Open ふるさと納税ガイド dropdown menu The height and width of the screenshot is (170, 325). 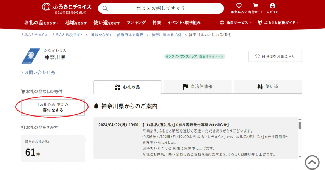pyautogui.click(x=278, y=22)
